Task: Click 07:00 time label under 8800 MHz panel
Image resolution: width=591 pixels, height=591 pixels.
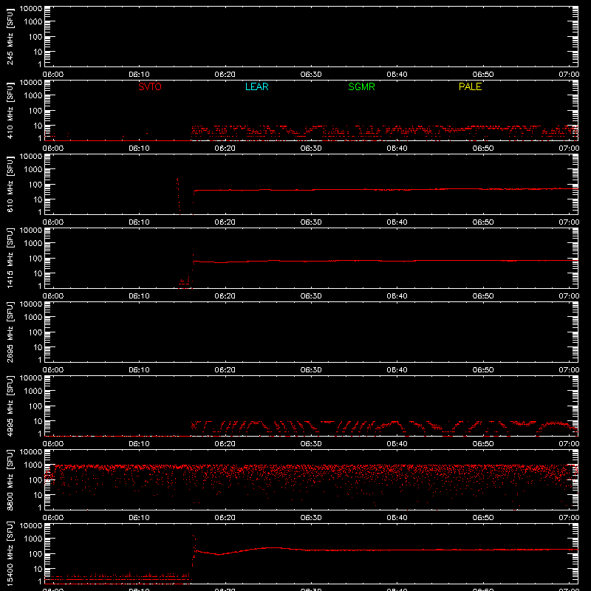Action: tap(569, 518)
